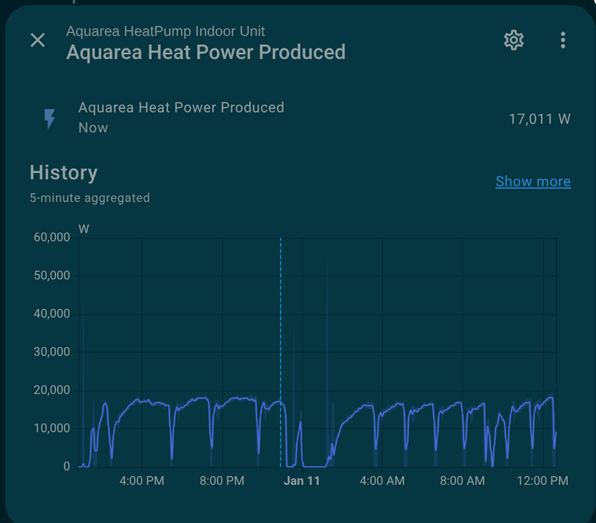Close the Aquarea Heat Power Produced dialog
Viewport: 596px width, 523px height.
point(38,40)
